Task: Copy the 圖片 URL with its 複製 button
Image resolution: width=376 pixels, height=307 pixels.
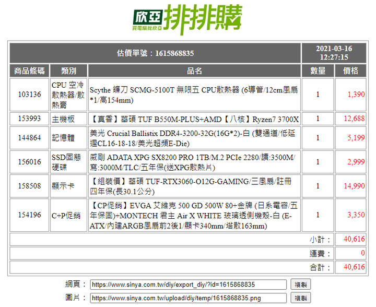Action: coord(301,298)
